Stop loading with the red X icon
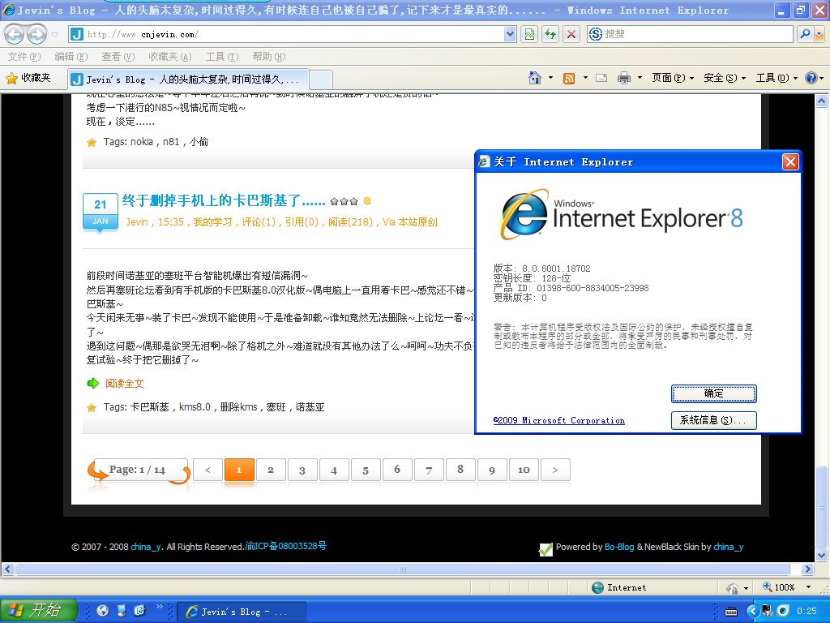This screenshot has width=830, height=623. 571,34
